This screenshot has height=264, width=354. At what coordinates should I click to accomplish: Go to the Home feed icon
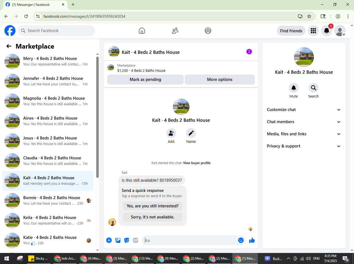(142, 31)
